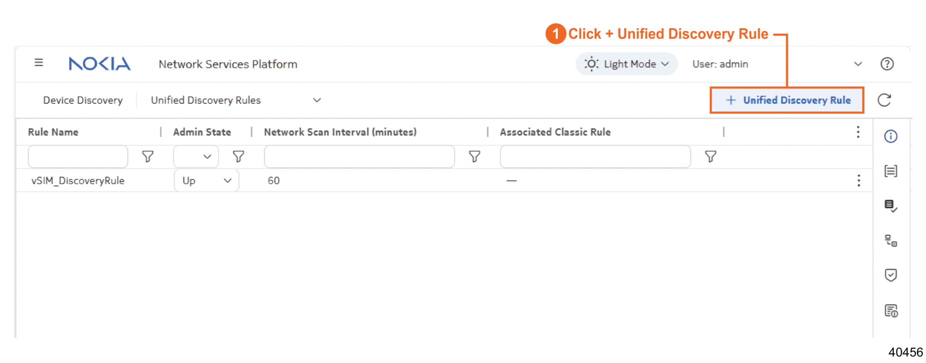
Task: Refresh the discovery rules list
Action: pyautogui.click(x=884, y=100)
